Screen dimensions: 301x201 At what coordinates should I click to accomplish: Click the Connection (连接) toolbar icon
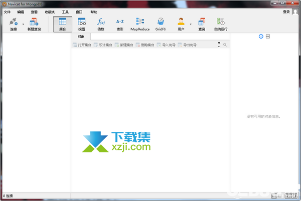coord(14,24)
